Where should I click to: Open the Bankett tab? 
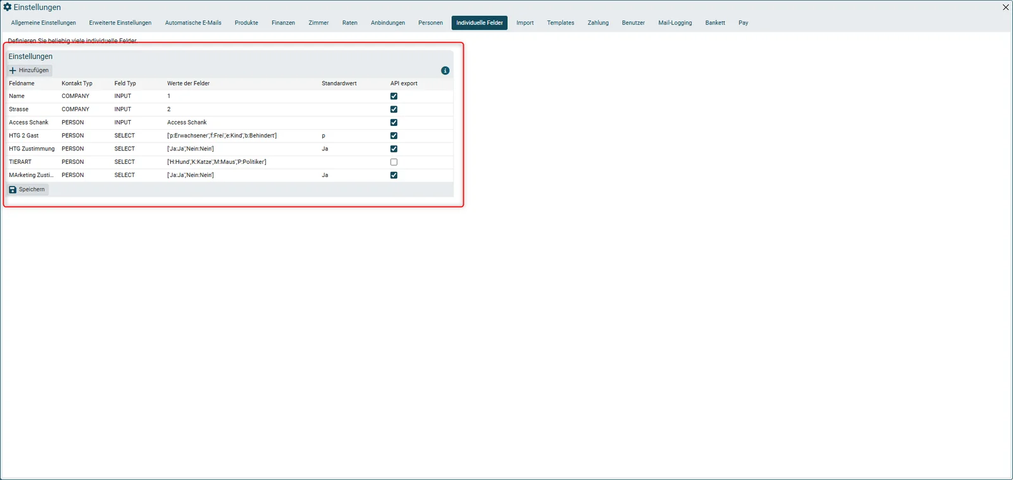pos(715,23)
